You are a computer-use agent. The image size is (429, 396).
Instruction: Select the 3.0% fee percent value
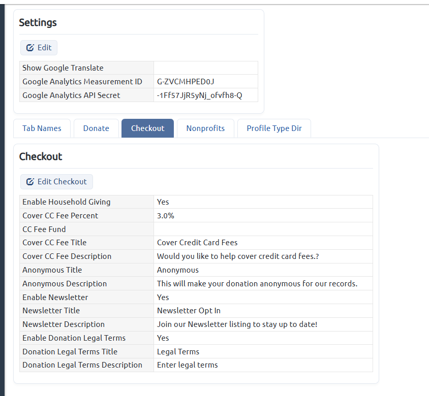[x=166, y=216]
